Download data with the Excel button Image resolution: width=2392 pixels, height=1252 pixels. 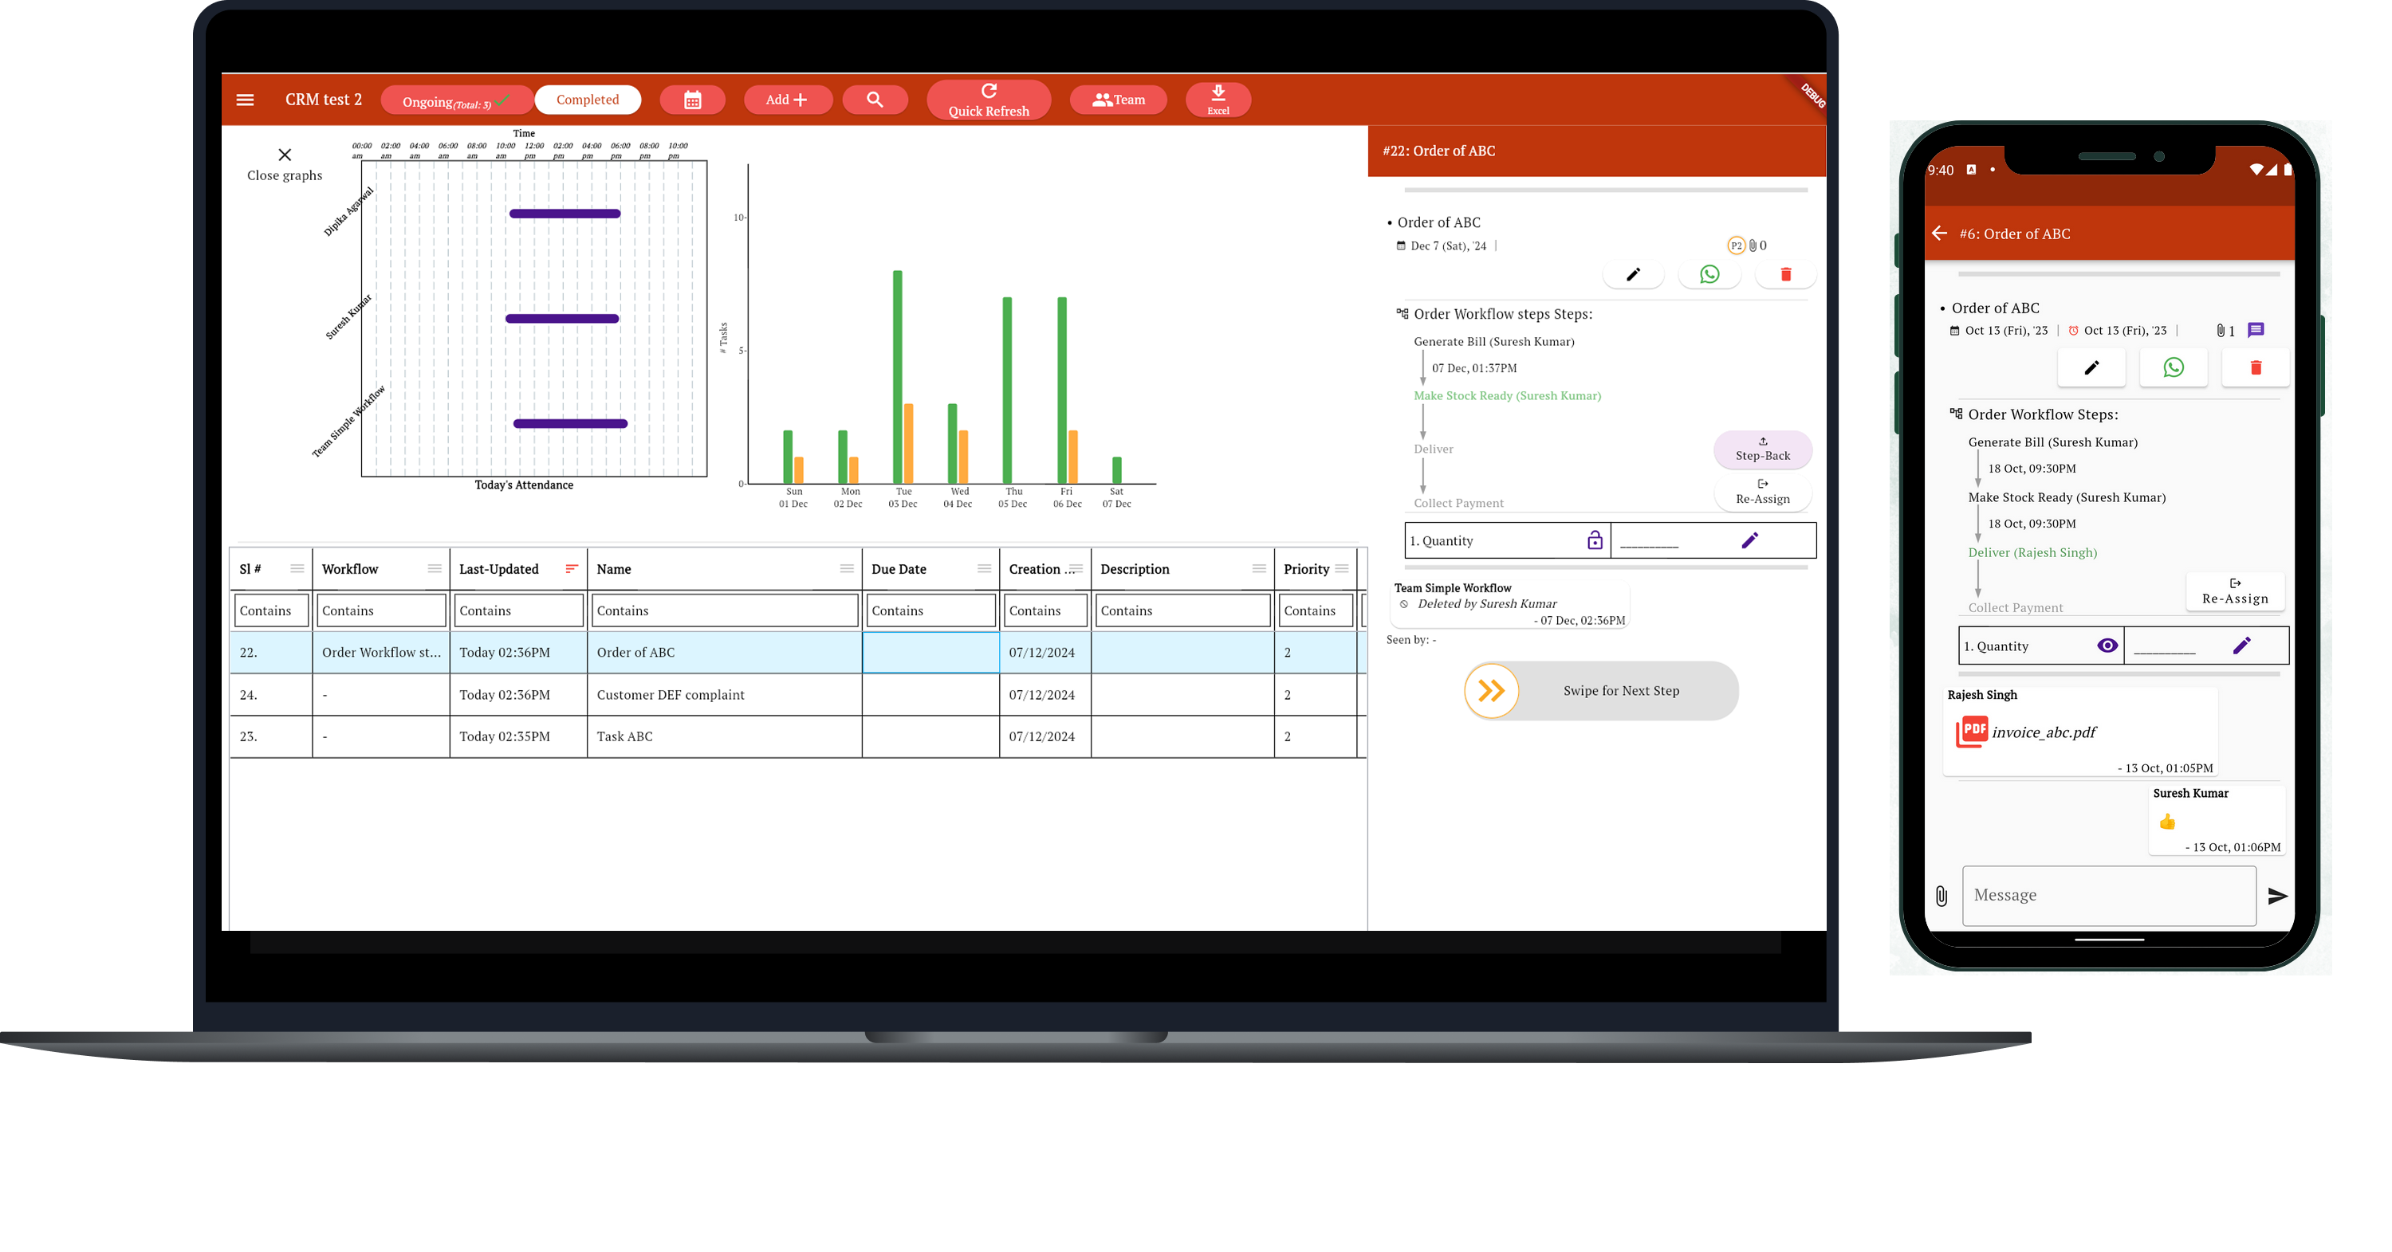(1218, 100)
